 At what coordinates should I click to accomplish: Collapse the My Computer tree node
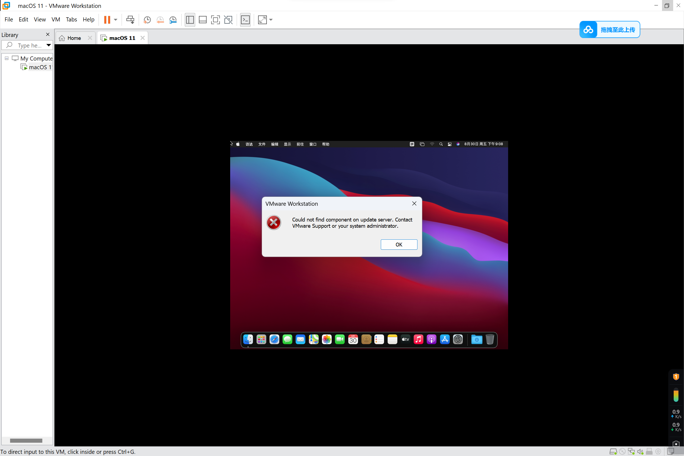click(7, 58)
